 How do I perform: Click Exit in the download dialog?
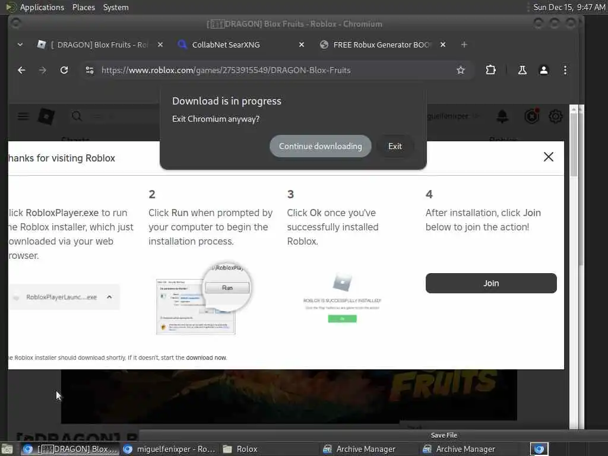click(x=395, y=146)
